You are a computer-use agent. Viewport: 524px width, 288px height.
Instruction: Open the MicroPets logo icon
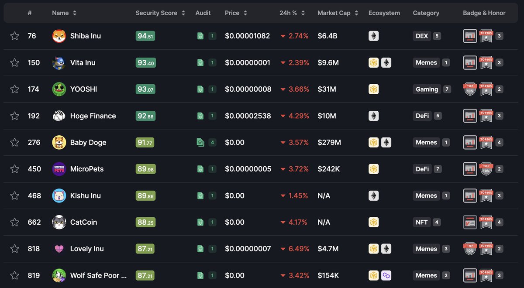pos(59,169)
